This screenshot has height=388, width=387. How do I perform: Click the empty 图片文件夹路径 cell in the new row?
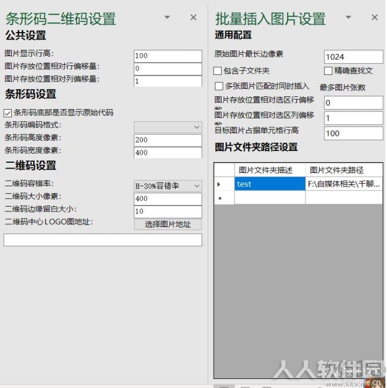[344, 197]
